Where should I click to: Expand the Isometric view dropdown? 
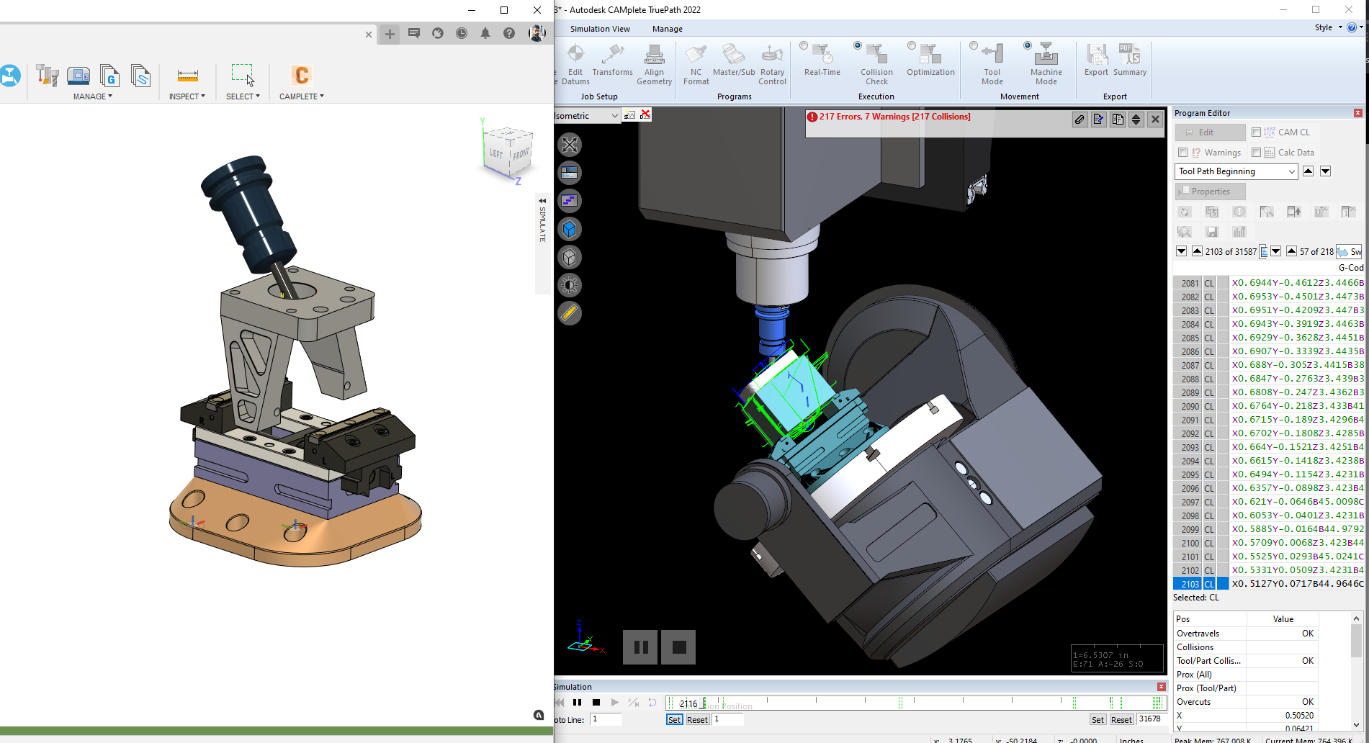coord(614,116)
